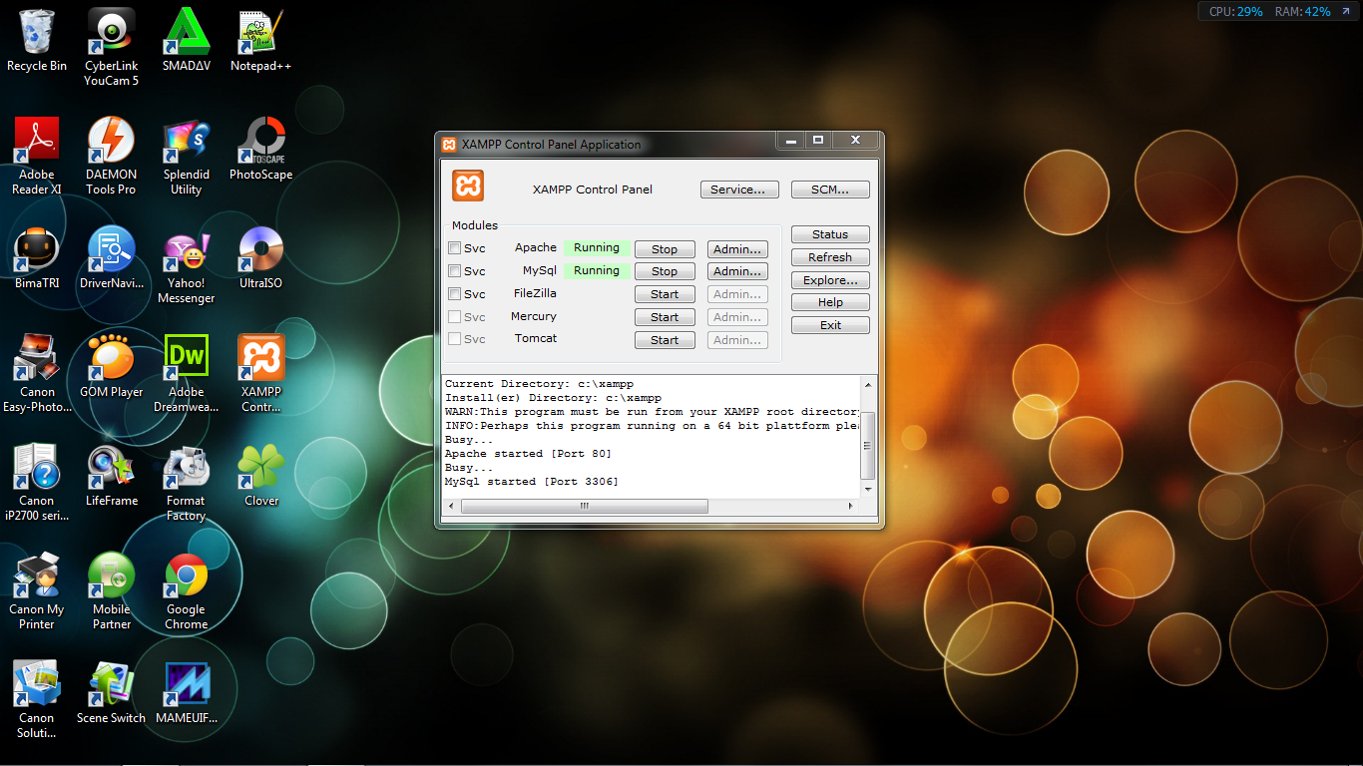Viewport: 1363px width, 766px height.
Task: Select the Clover desktop icon
Action: (261, 475)
